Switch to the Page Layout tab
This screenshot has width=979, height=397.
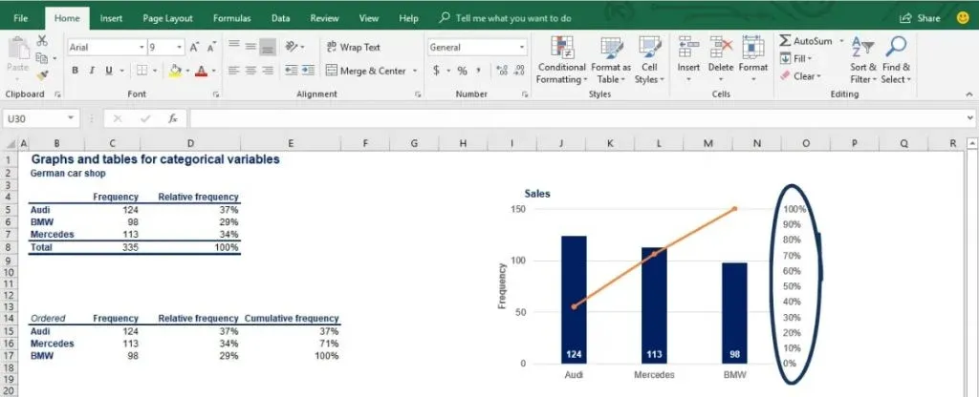pos(167,18)
